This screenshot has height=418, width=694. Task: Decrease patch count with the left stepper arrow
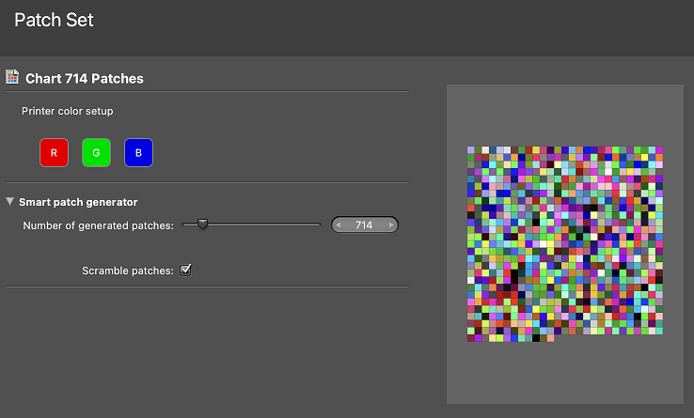pos(340,225)
